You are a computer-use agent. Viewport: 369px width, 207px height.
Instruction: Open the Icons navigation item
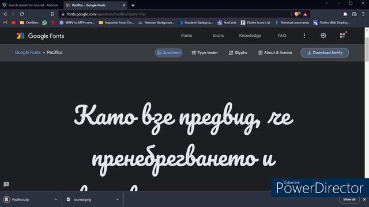click(218, 36)
